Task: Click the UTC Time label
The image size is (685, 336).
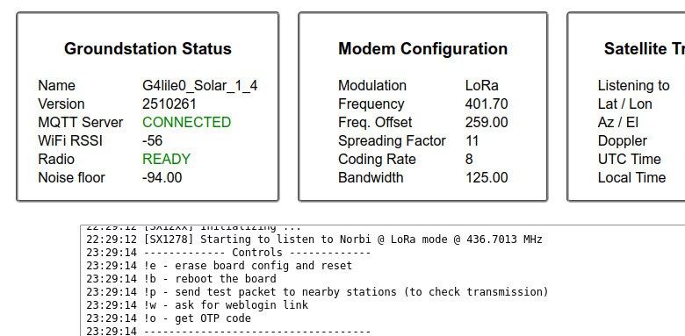Action: (629, 159)
